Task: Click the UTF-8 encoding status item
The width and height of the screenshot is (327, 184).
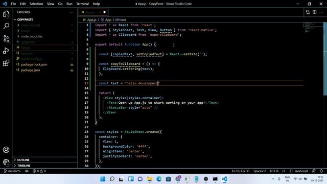Action: pos(274,171)
